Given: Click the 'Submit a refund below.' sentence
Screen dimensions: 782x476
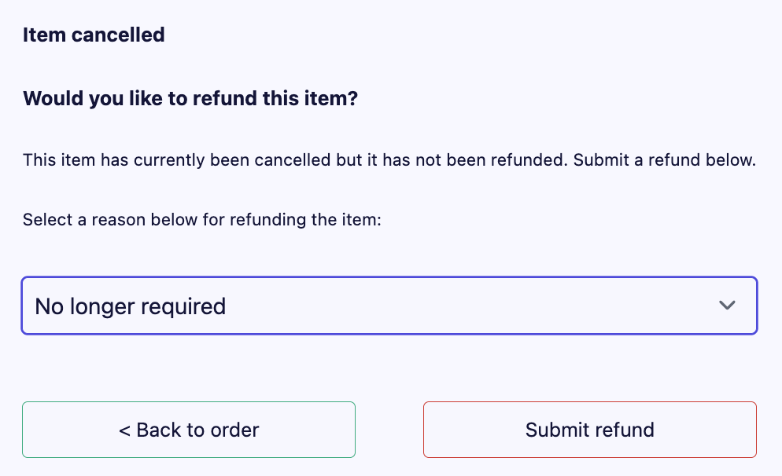Looking at the screenshot, I should point(664,161).
